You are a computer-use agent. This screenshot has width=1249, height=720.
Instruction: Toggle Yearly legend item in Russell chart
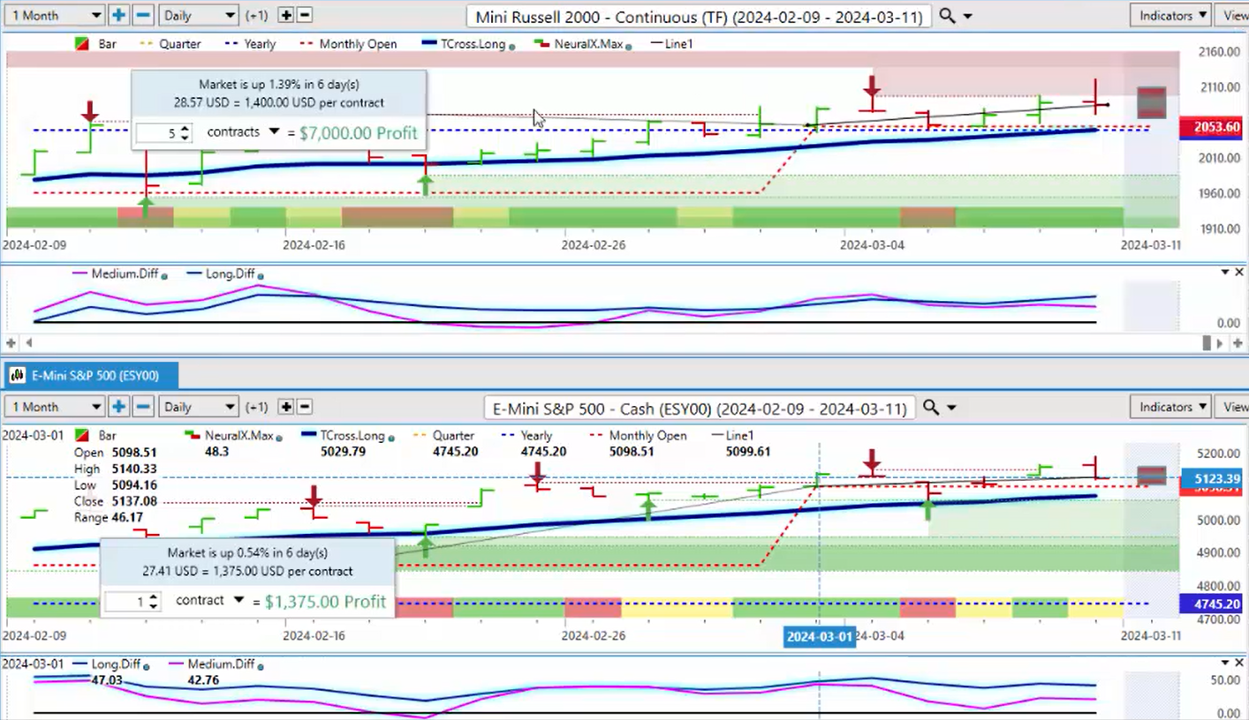point(251,44)
